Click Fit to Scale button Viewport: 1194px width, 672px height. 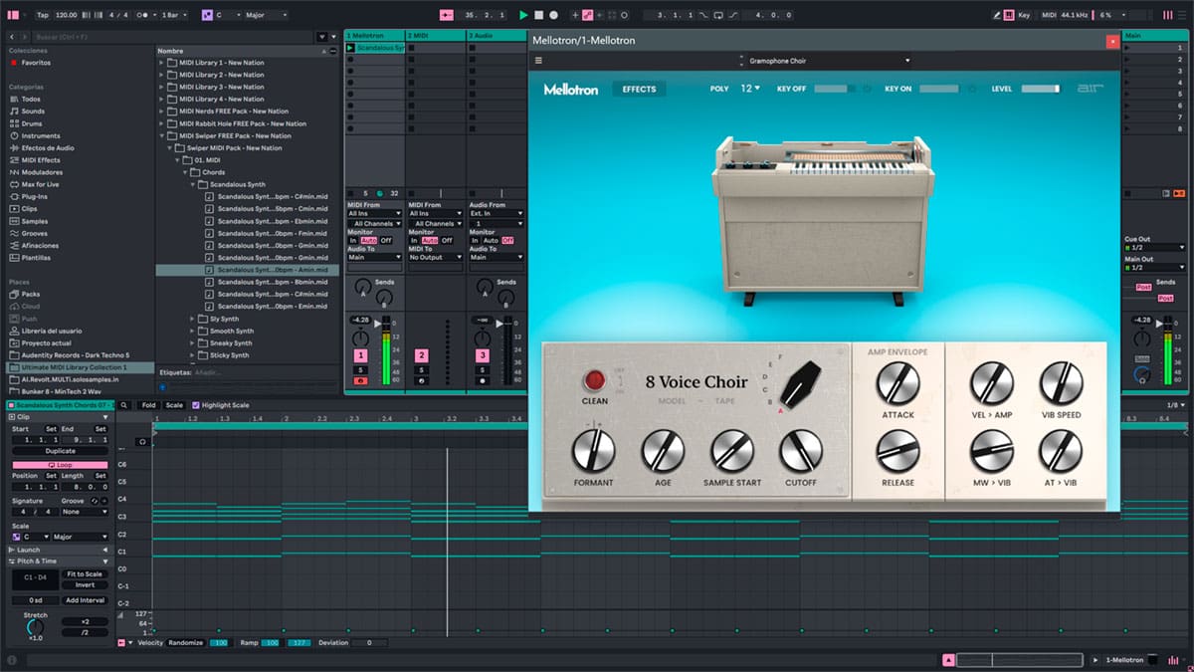(x=85, y=574)
